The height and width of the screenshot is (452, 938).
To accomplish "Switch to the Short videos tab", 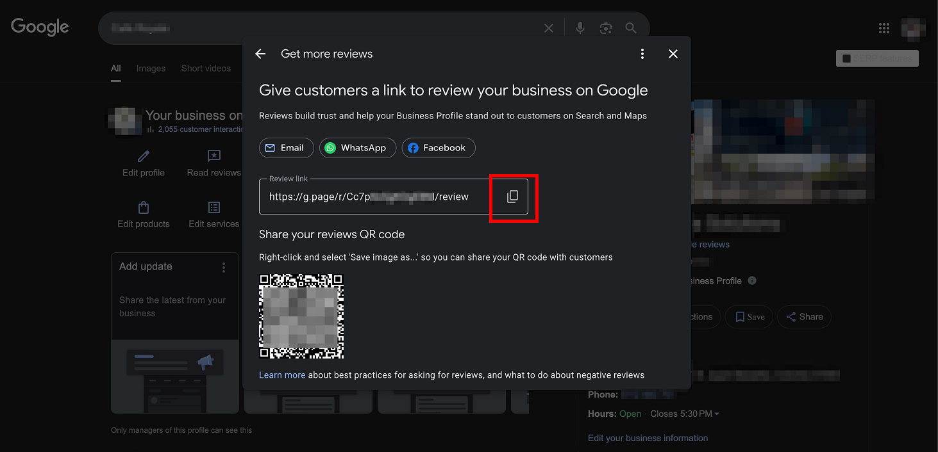I will point(206,69).
